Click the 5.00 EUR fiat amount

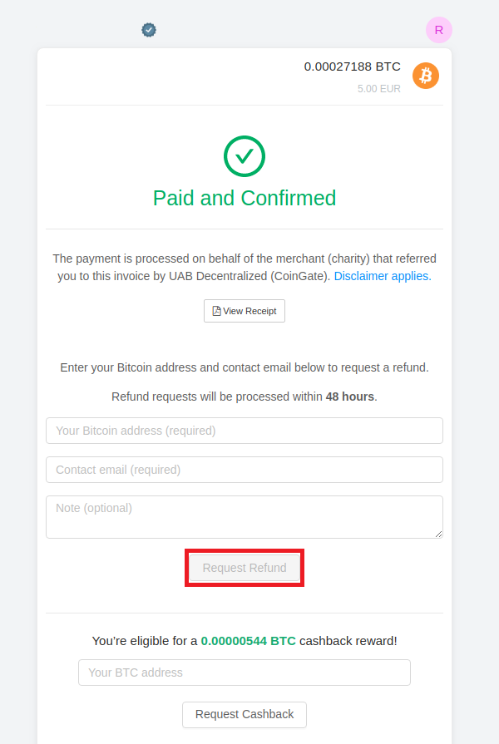coord(379,89)
